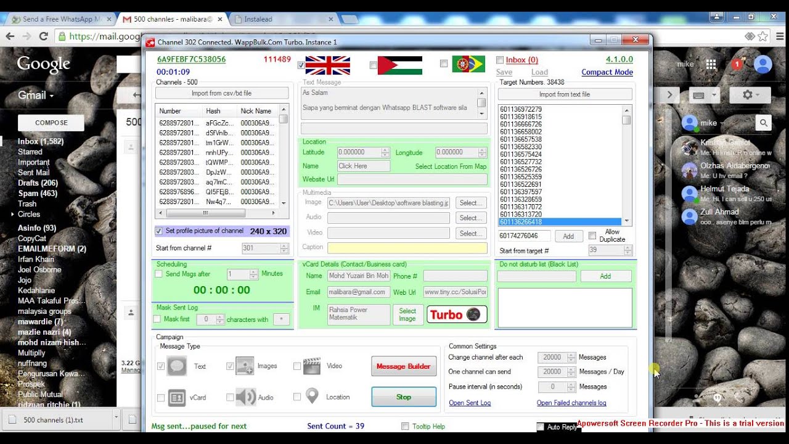
Task: Tick the Palestine flag checkbox
Action: pos(373,65)
